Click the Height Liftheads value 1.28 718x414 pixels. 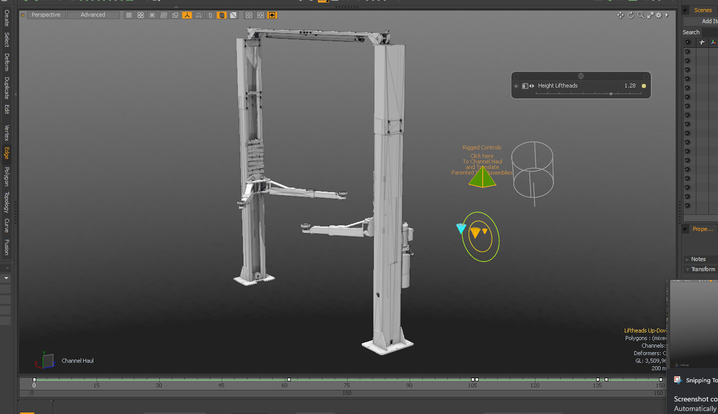point(630,86)
